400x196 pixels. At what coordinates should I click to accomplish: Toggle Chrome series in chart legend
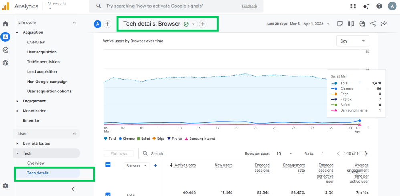127,139
